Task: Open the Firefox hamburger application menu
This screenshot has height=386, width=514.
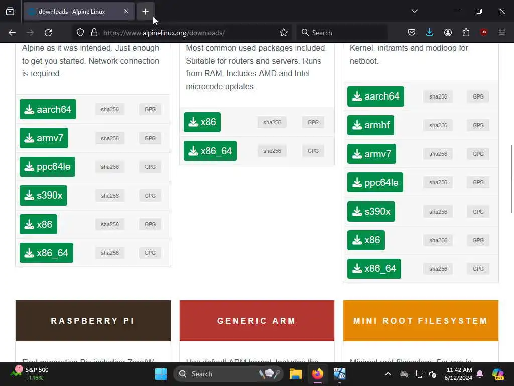Action: click(x=501, y=33)
